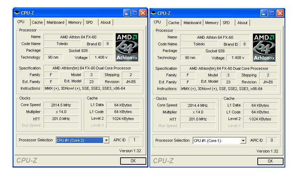Click Instructions field in right window
The width and height of the screenshot is (303, 186).
228,89
